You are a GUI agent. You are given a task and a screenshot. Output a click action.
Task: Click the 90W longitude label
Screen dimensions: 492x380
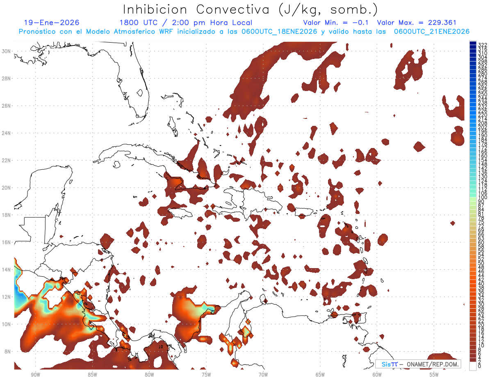(x=35, y=375)
